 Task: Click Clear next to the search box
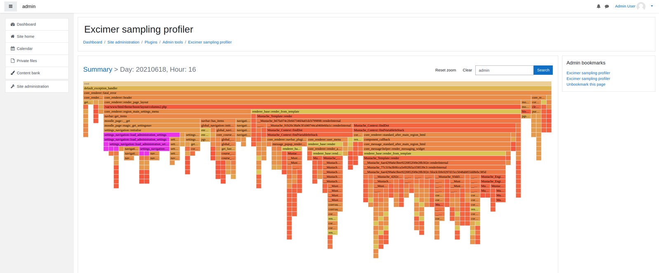[x=467, y=70]
